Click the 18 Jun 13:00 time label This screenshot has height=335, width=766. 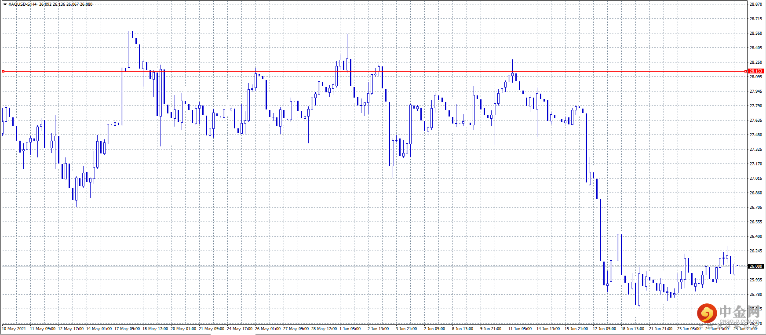(x=633, y=328)
